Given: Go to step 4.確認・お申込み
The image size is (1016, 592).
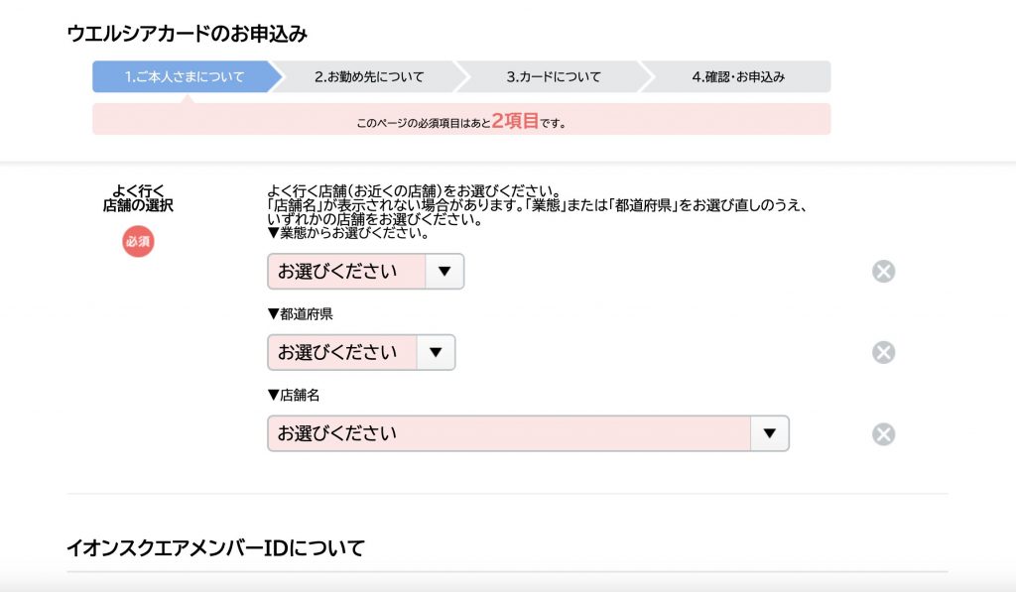Looking at the screenshot, I should click(x=738, y=76).
